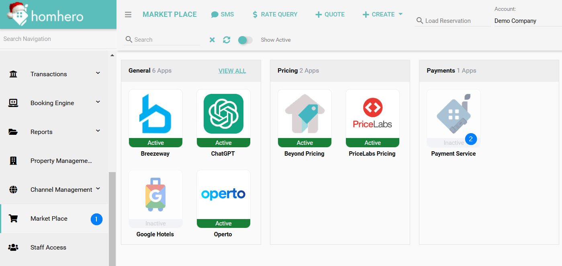Click the refresh icon beside search
Screen dimensions: 562x266
click(x=227, y=40)
